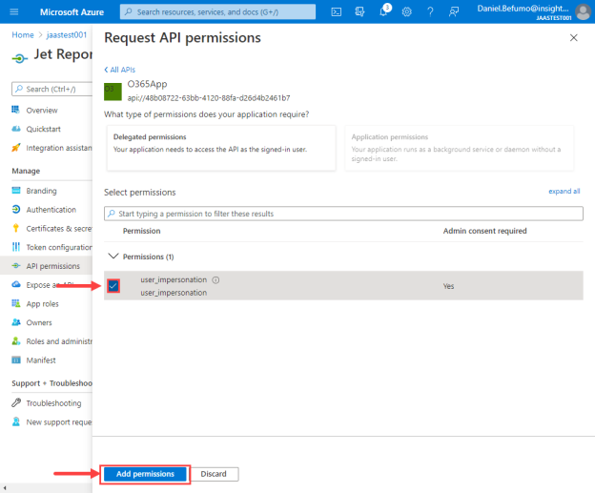This screenshot has height=493, width=595.
Task: Collapse the Permissions (1) group
Action: [x=113, y=257]
